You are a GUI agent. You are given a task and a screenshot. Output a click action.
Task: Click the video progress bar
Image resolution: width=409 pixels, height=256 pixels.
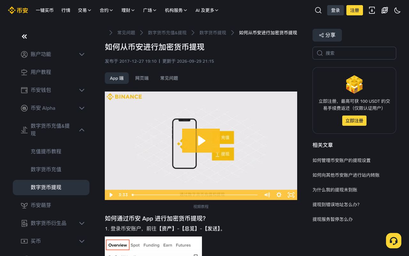[x=195, y=195]
